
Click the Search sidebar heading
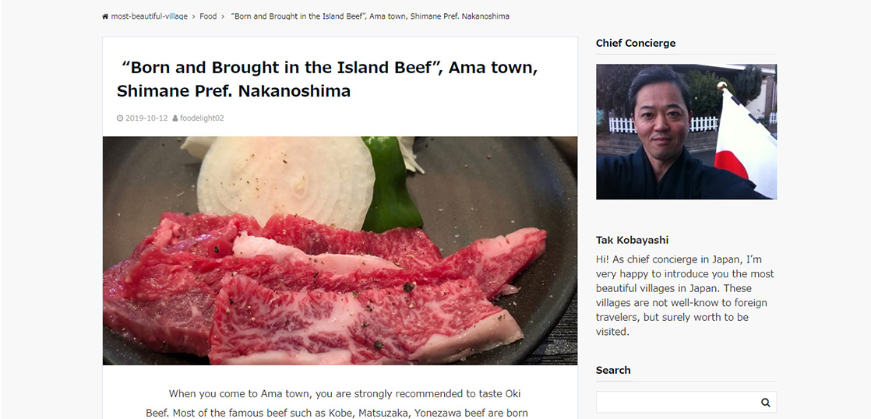[x=613, y=370]
